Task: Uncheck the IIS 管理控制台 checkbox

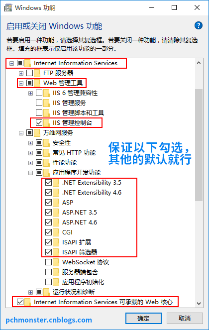Action: pyautogui.click(x=39, y=123)
